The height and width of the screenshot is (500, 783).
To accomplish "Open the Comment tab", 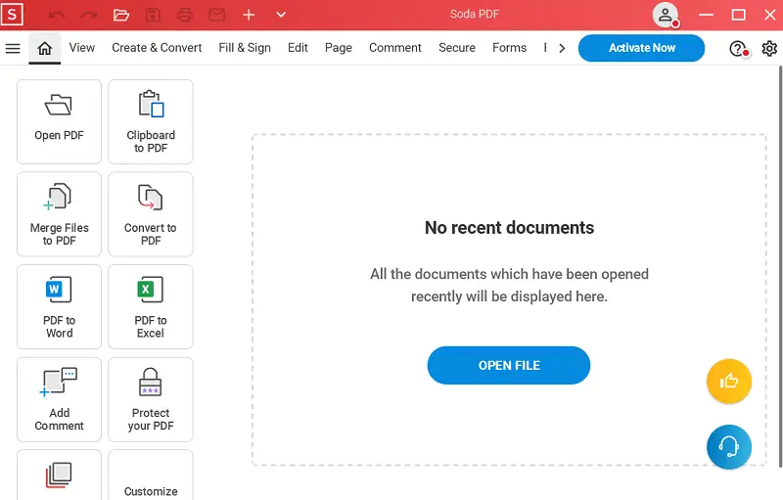I will pos(395,48).
